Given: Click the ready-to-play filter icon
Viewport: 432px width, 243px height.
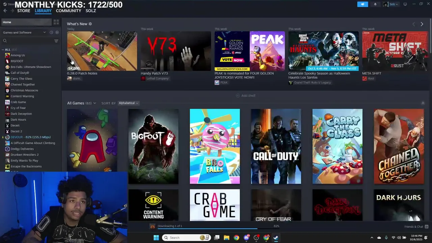Looking at the screenshot, I should pos(57,32).
